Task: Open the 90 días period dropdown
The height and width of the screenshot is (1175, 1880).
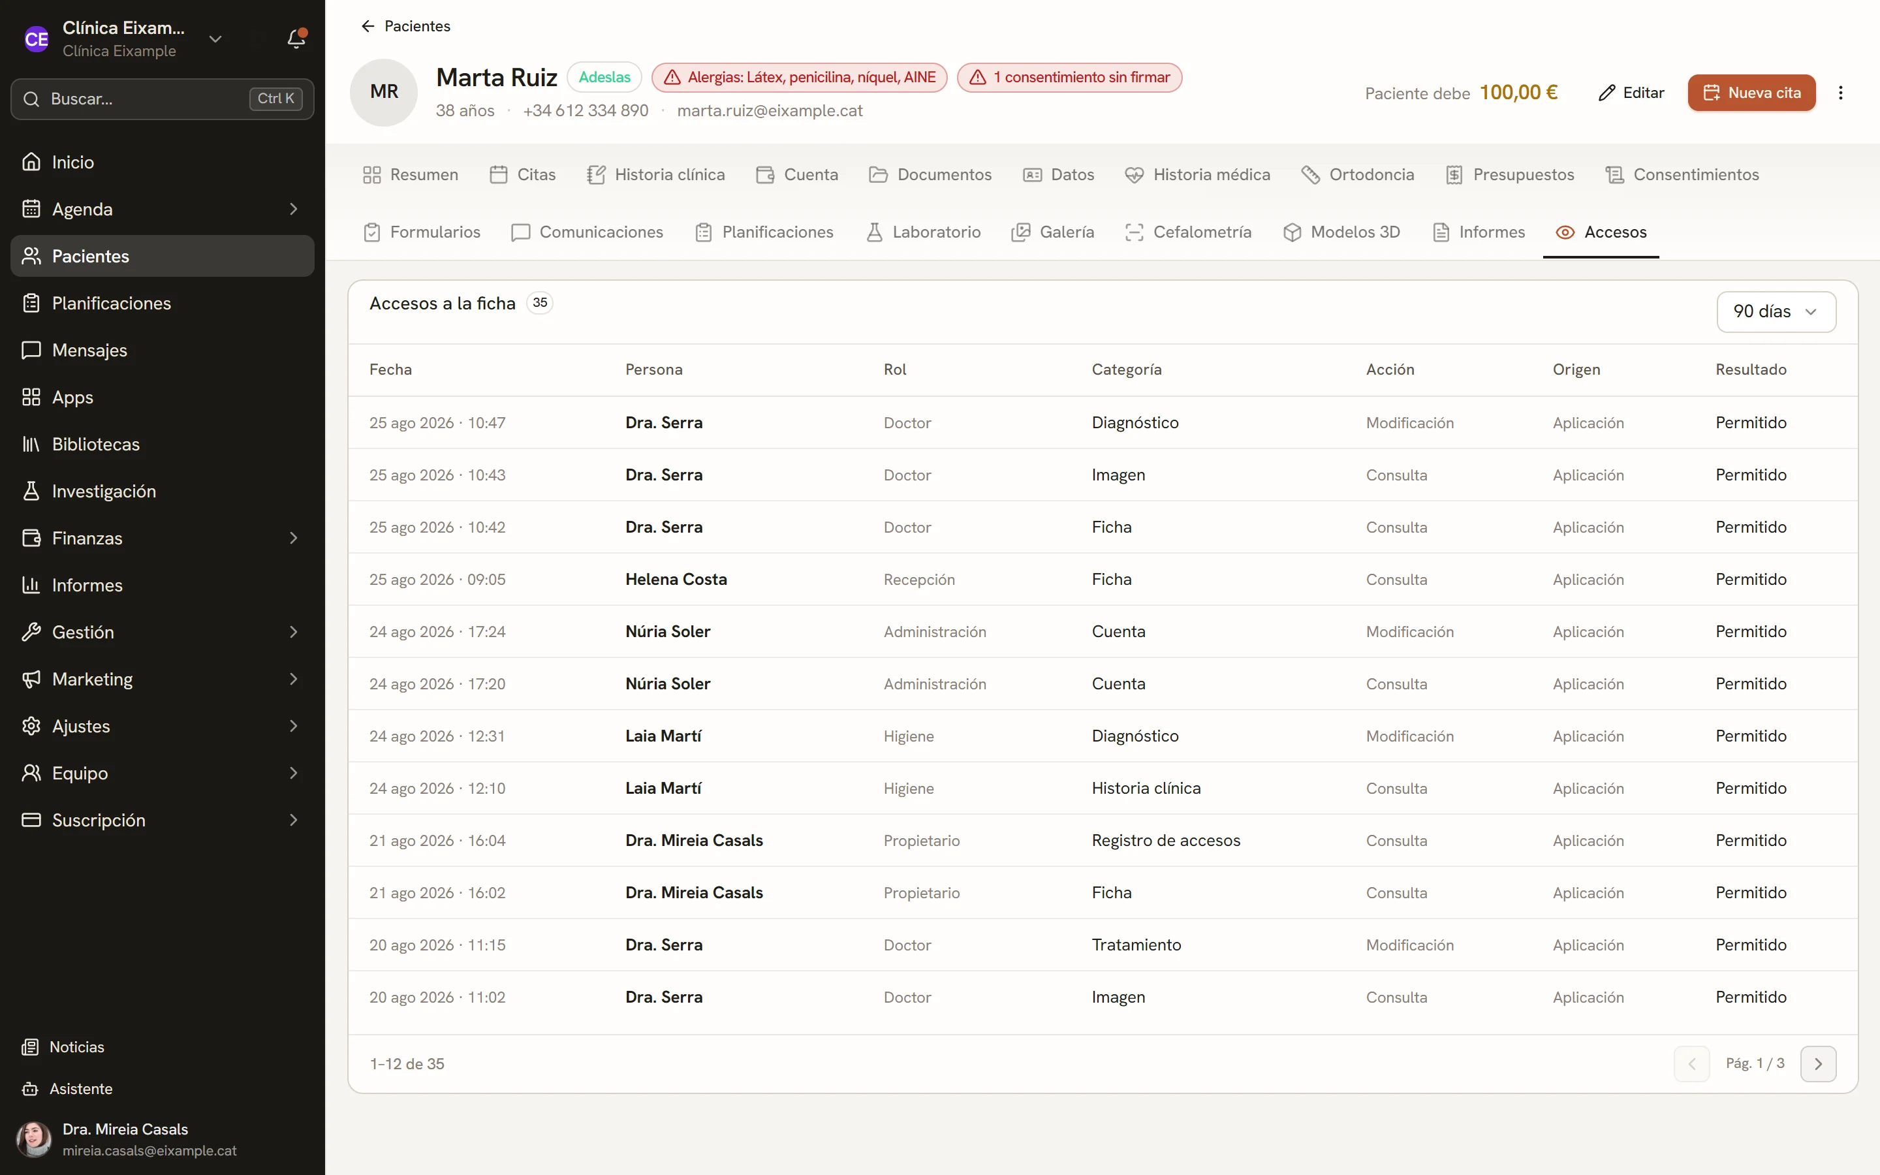Action: [1776, 311]
